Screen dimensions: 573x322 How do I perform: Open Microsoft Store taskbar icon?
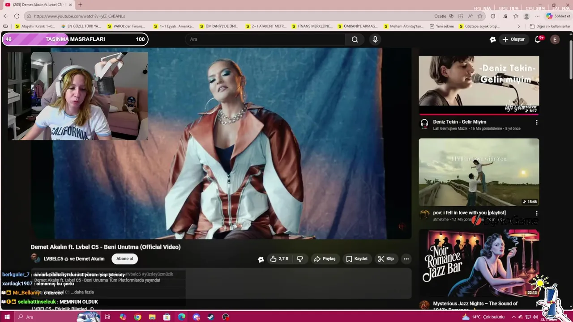(167, 317)
